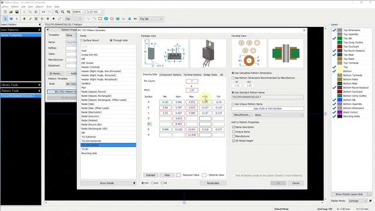Click the Pin Count input field
The width and height of the screenshot is (375, 211).
[x=192, y=81]
